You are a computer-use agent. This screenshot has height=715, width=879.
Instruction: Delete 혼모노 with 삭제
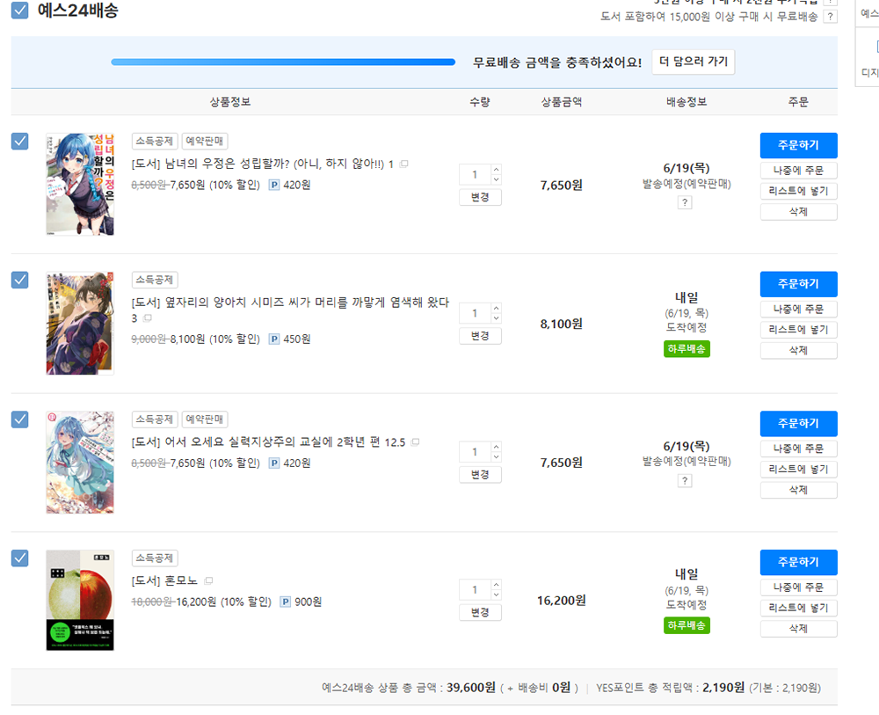coord(798,628)
